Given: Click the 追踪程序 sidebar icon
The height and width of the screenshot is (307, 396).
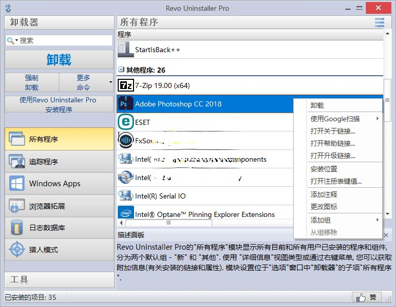Looking at the screenshot, I should pos(17,161).
